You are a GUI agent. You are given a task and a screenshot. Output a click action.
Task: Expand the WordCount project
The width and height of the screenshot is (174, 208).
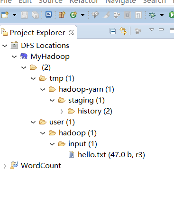coord(5,166)
